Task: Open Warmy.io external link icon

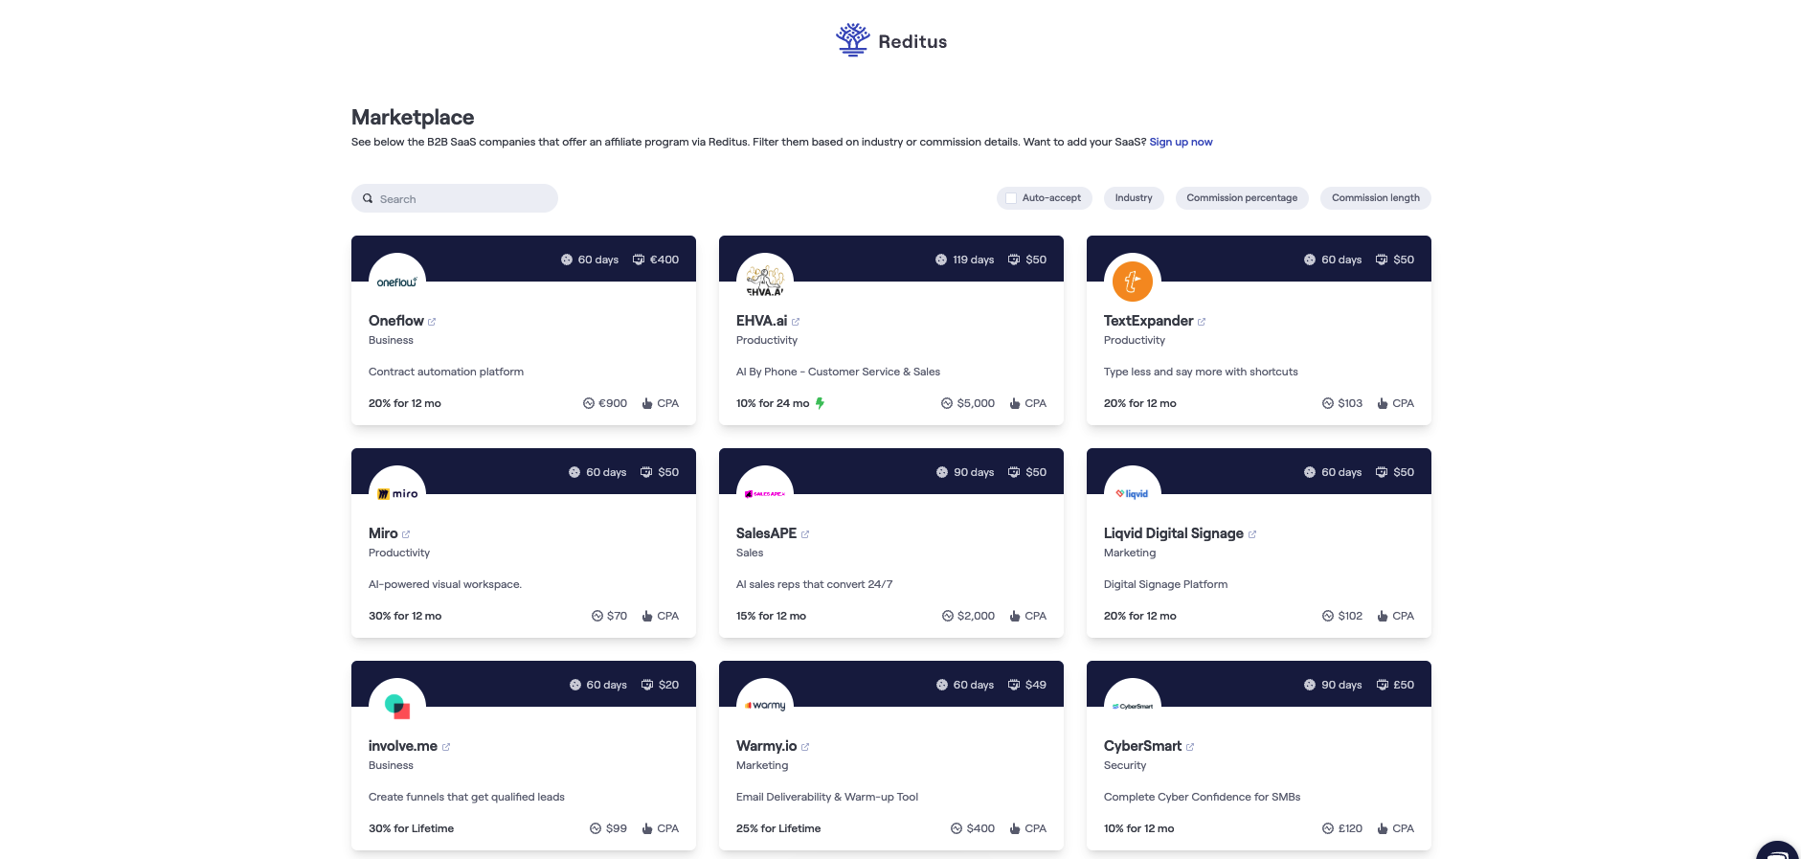Action: pos(805,747)
